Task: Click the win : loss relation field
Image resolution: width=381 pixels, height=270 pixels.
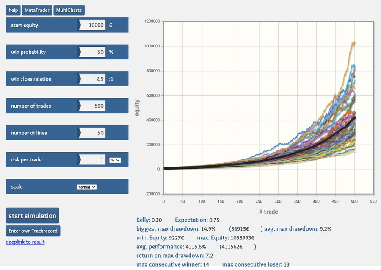Action: (93, 79)
